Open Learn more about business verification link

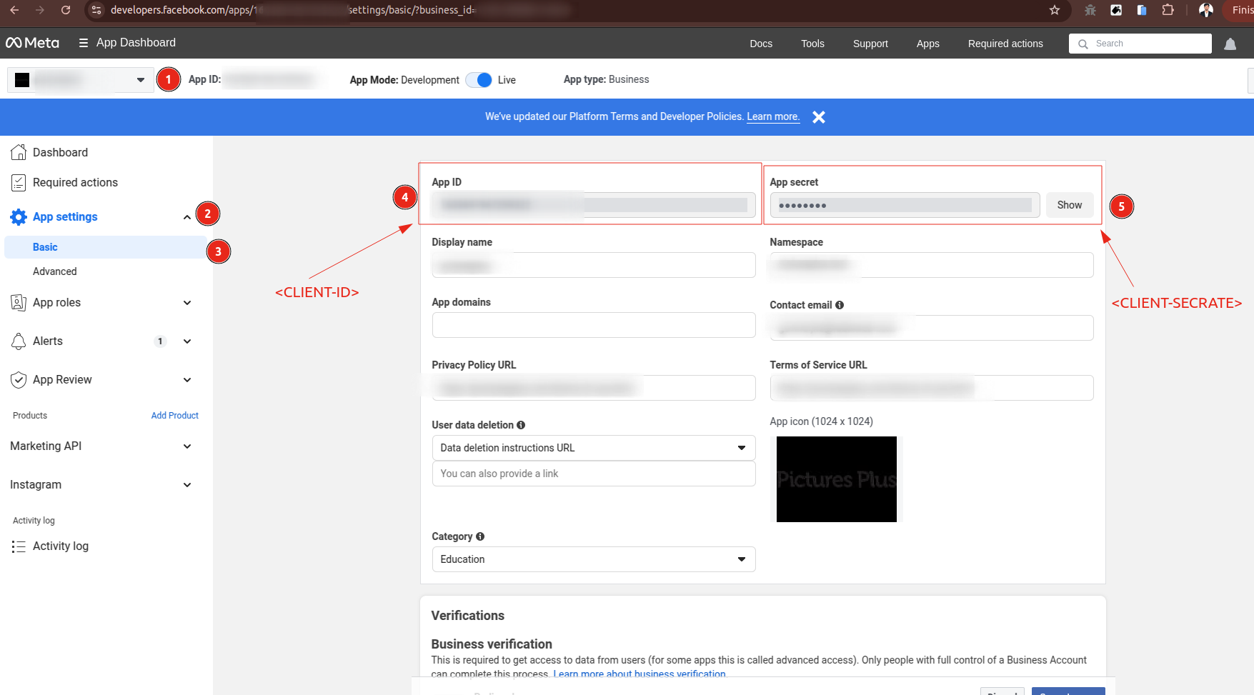[640, 674]
